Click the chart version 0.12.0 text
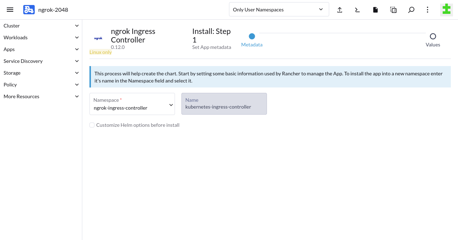Image resolution: width=458 pixels, height=240 pixels. click(118, 47)
